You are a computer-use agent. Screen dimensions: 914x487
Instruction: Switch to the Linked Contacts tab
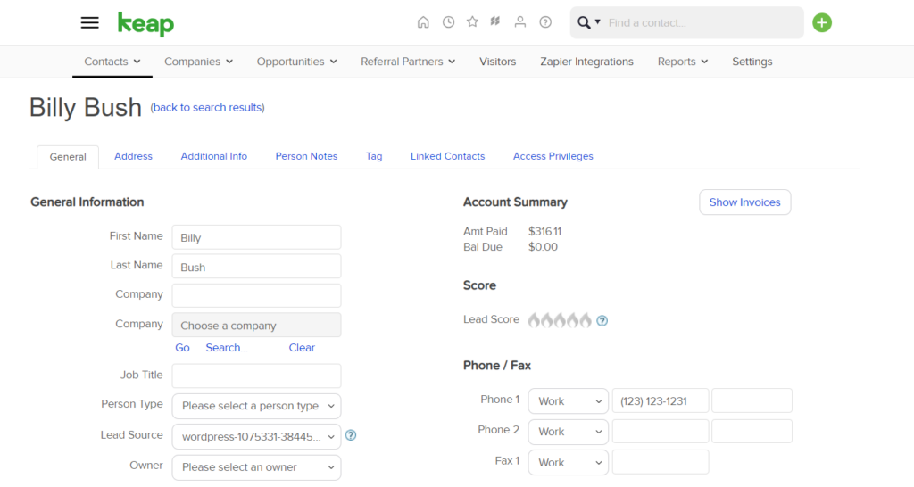[x=448, y=156]
